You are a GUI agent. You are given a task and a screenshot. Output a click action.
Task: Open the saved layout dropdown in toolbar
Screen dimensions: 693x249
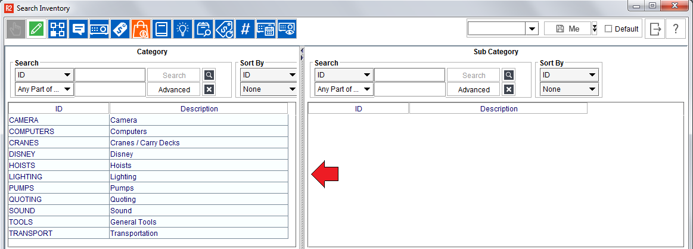(532, 29)
